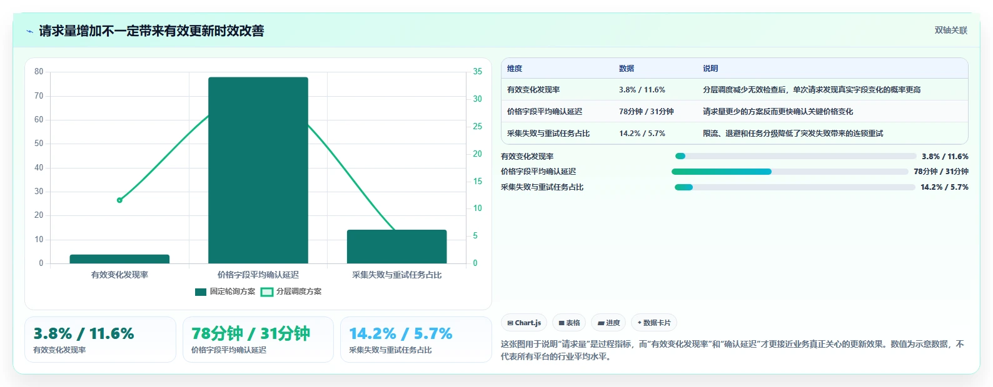Click progress value 14.2% / 5.7% on right
The image size is (993, 387).
point(944,187)
